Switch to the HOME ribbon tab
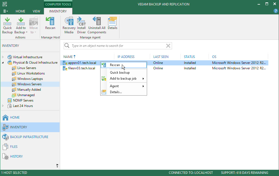Viewport: 279px width, 176px height. click(x=21, y=11)
